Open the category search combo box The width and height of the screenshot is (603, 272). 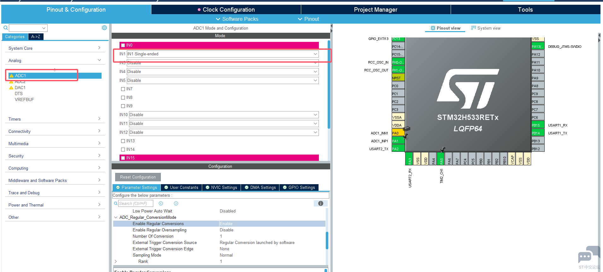[x=28, y=28]
